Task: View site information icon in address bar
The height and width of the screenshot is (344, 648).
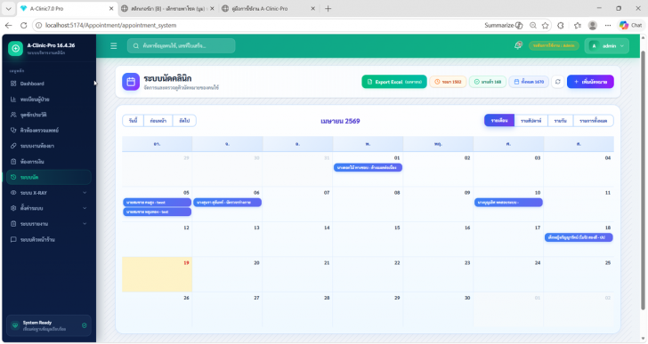Action: click(38, 25)
